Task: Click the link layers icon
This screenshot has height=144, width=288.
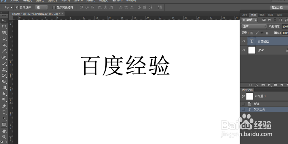Action: click(250, 85)
